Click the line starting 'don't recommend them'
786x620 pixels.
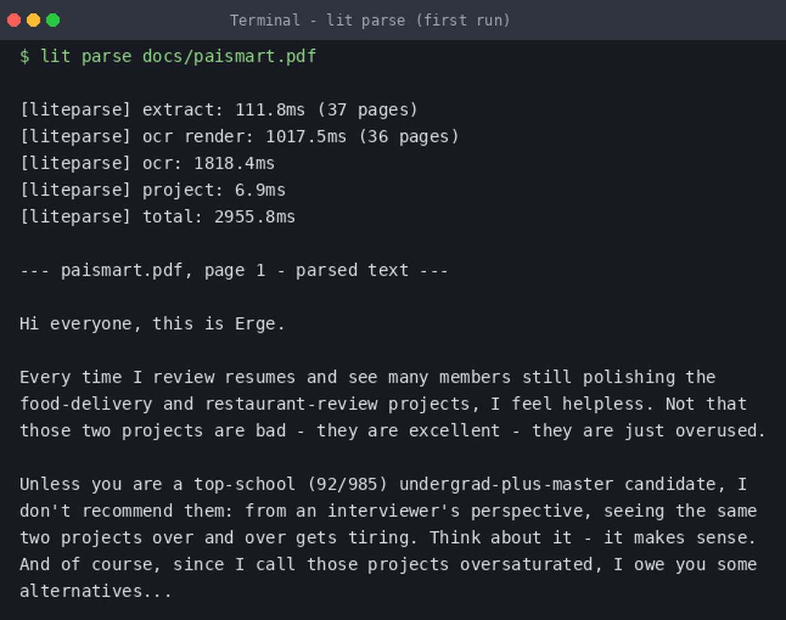(388, 511)
